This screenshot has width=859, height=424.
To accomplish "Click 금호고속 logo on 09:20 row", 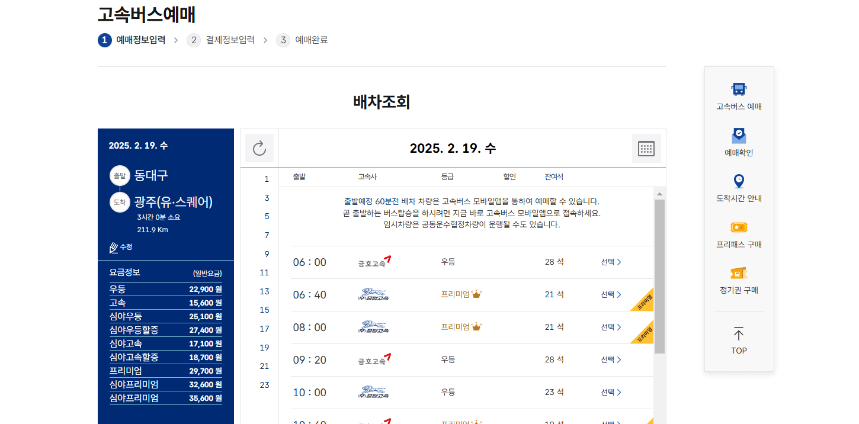I will (x=374, y=359).
